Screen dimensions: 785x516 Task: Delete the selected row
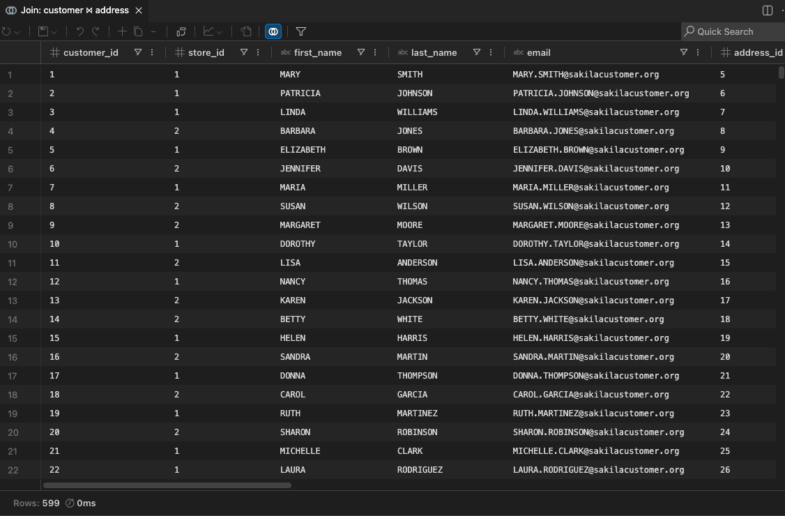[153, 31]
